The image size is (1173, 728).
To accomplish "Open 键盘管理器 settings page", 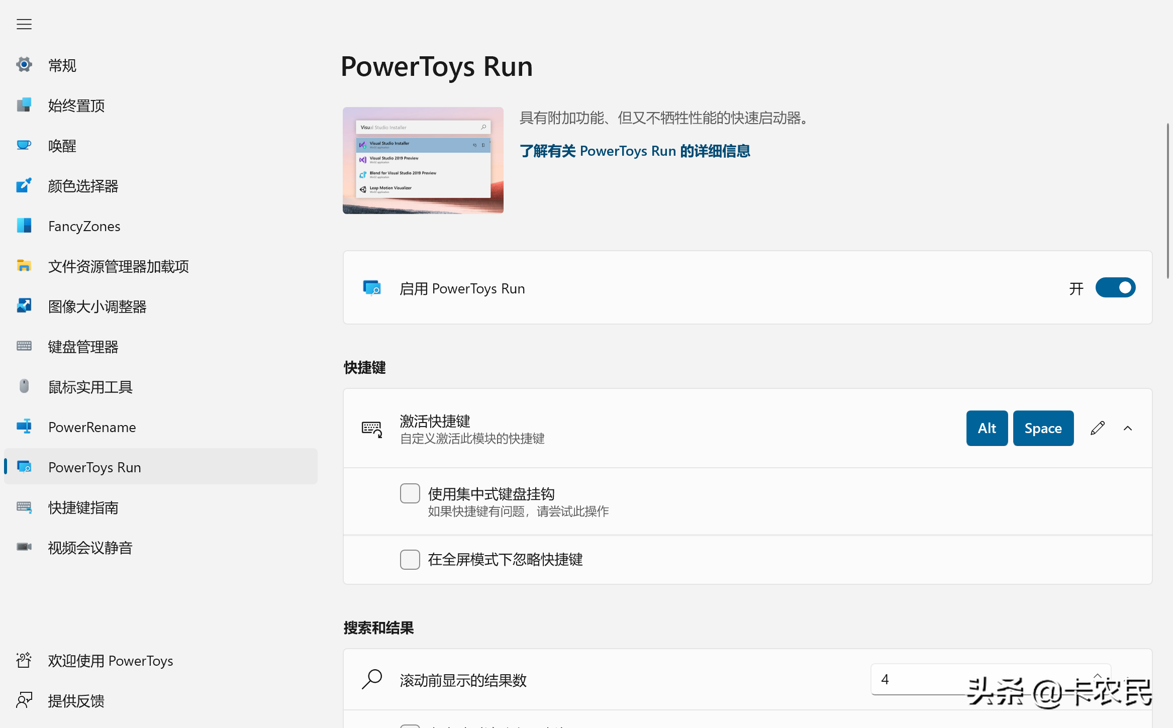I will click(x=161, y=346).
